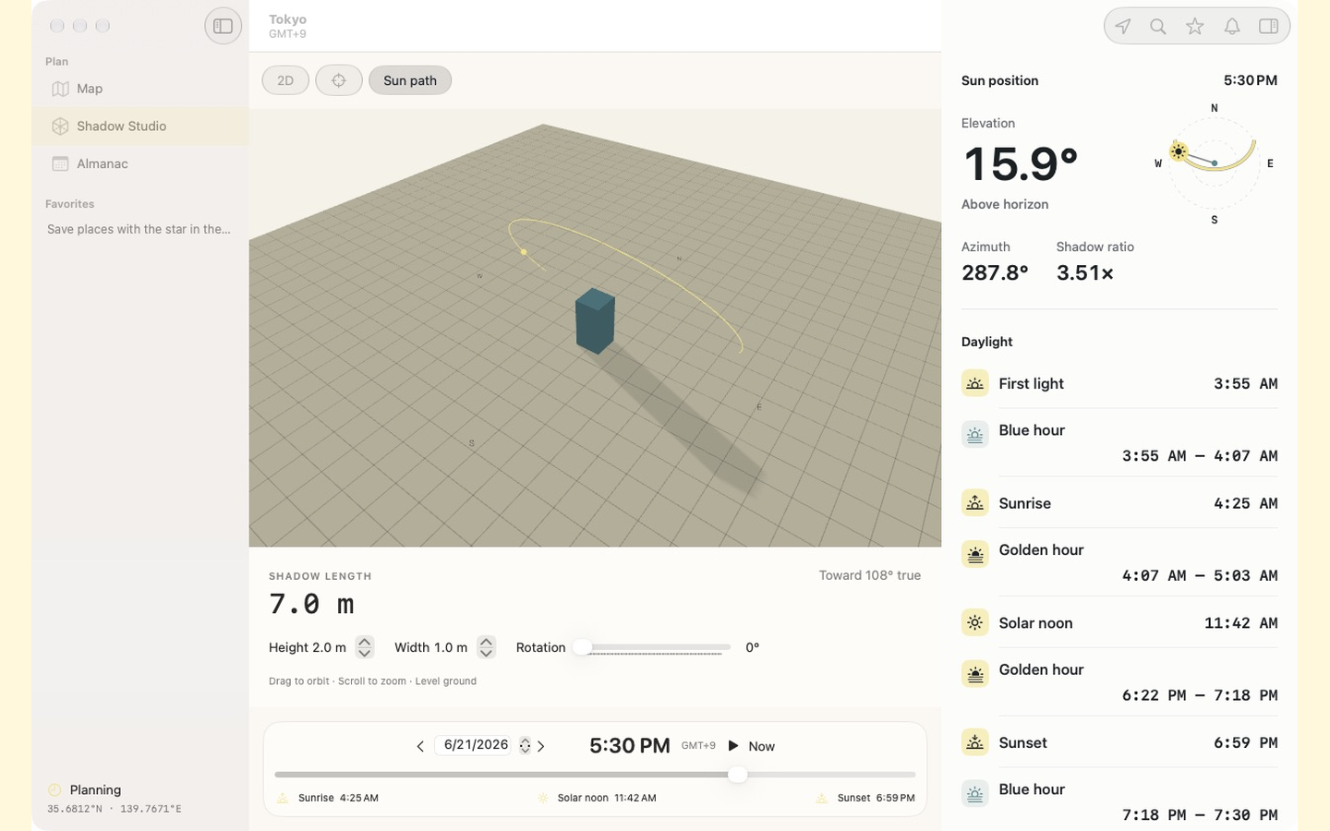Toggle the right inspector panel icon
Viewport: 1330px width, 831px height.
pos(1269,26)
